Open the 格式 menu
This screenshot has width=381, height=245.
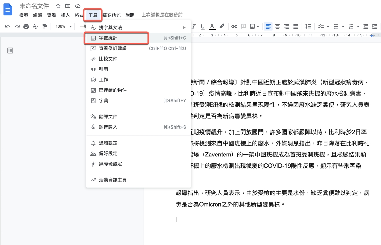point(79,15)
